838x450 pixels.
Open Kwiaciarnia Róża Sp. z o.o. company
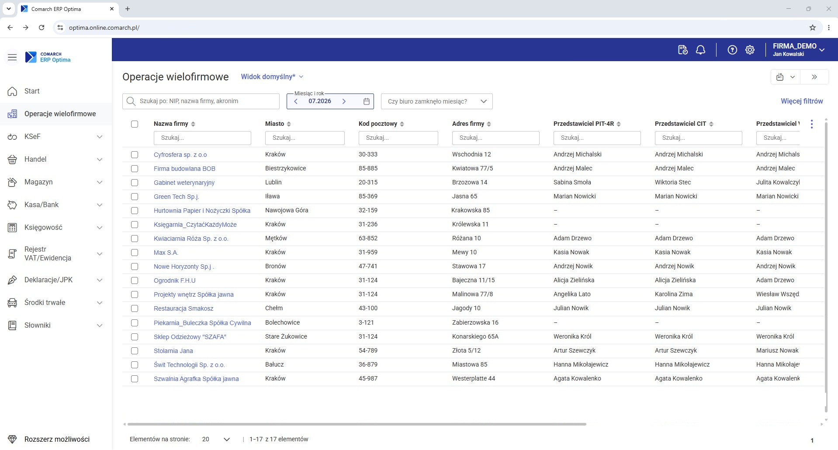tap(191, 239)
